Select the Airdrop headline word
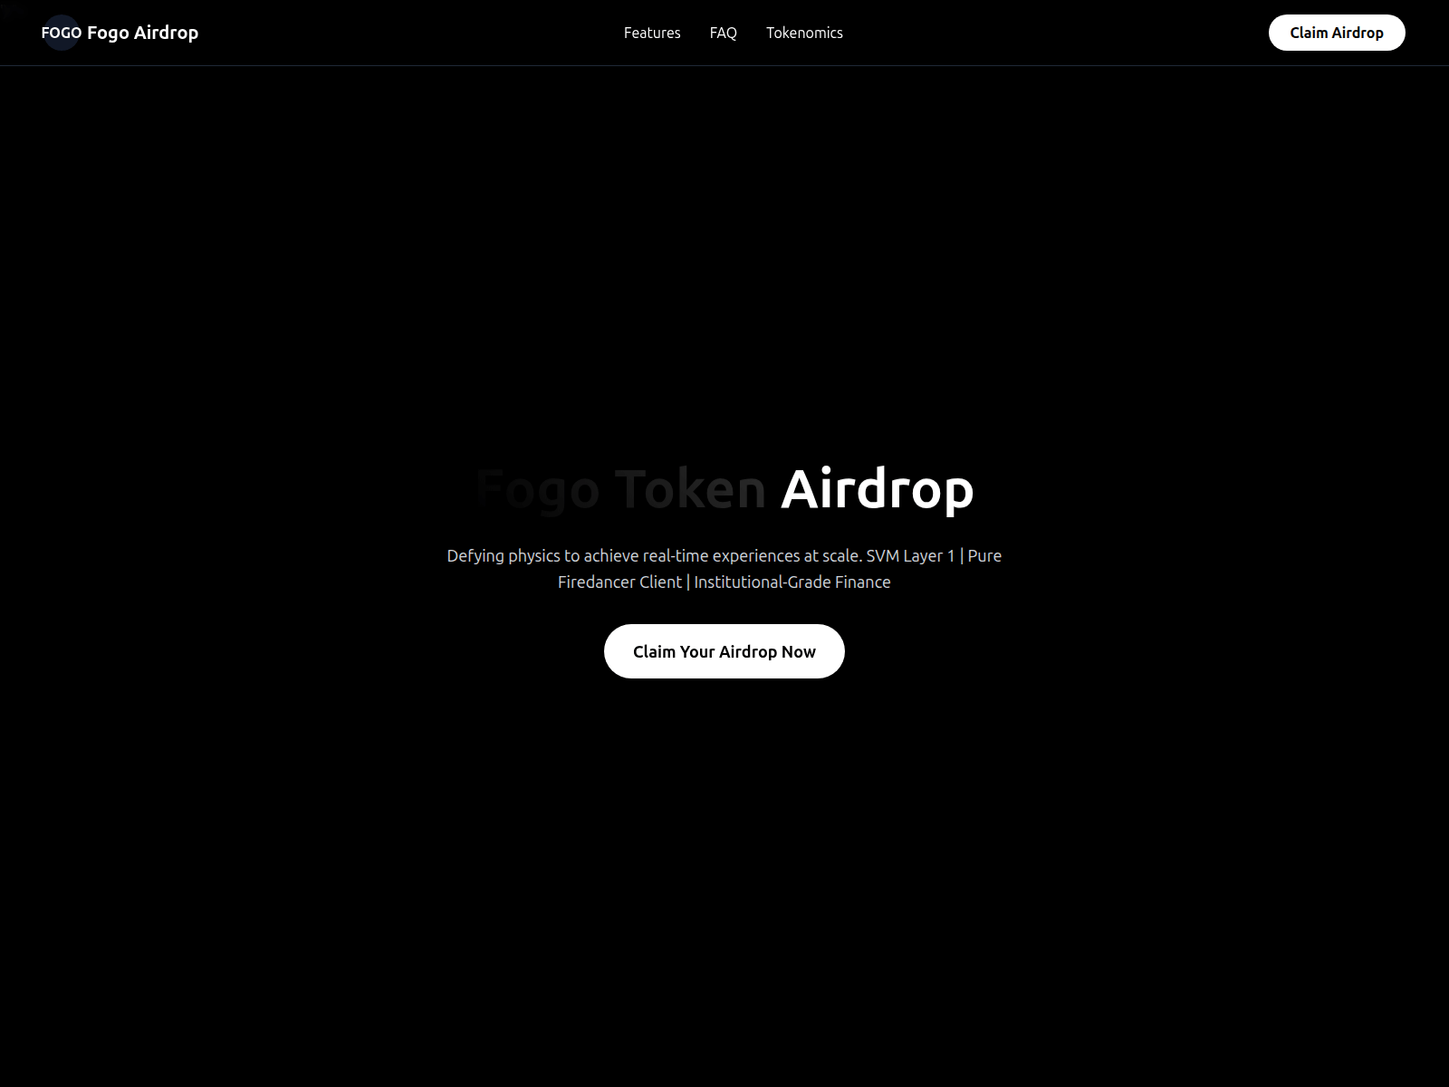1449x1087 pixels. click(x=878, y=490)
